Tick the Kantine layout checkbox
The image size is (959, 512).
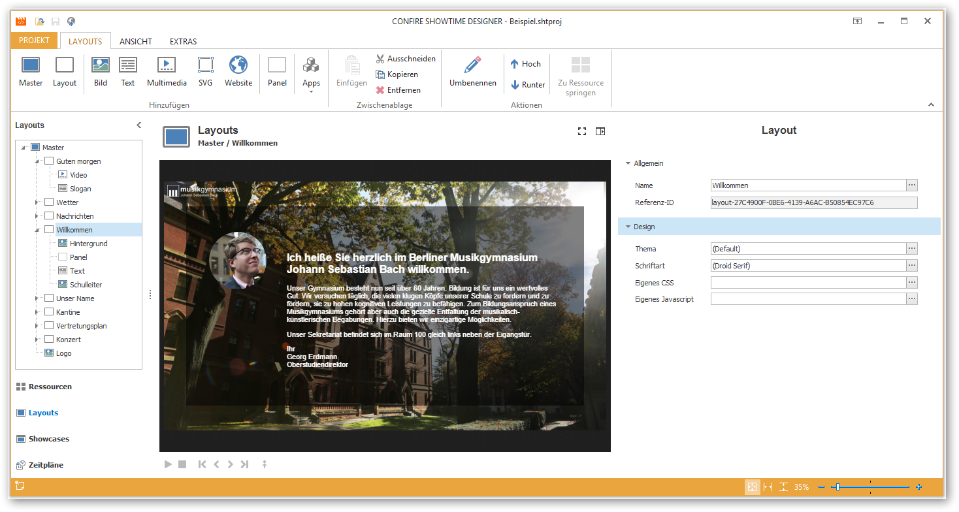tap(49, 312)
